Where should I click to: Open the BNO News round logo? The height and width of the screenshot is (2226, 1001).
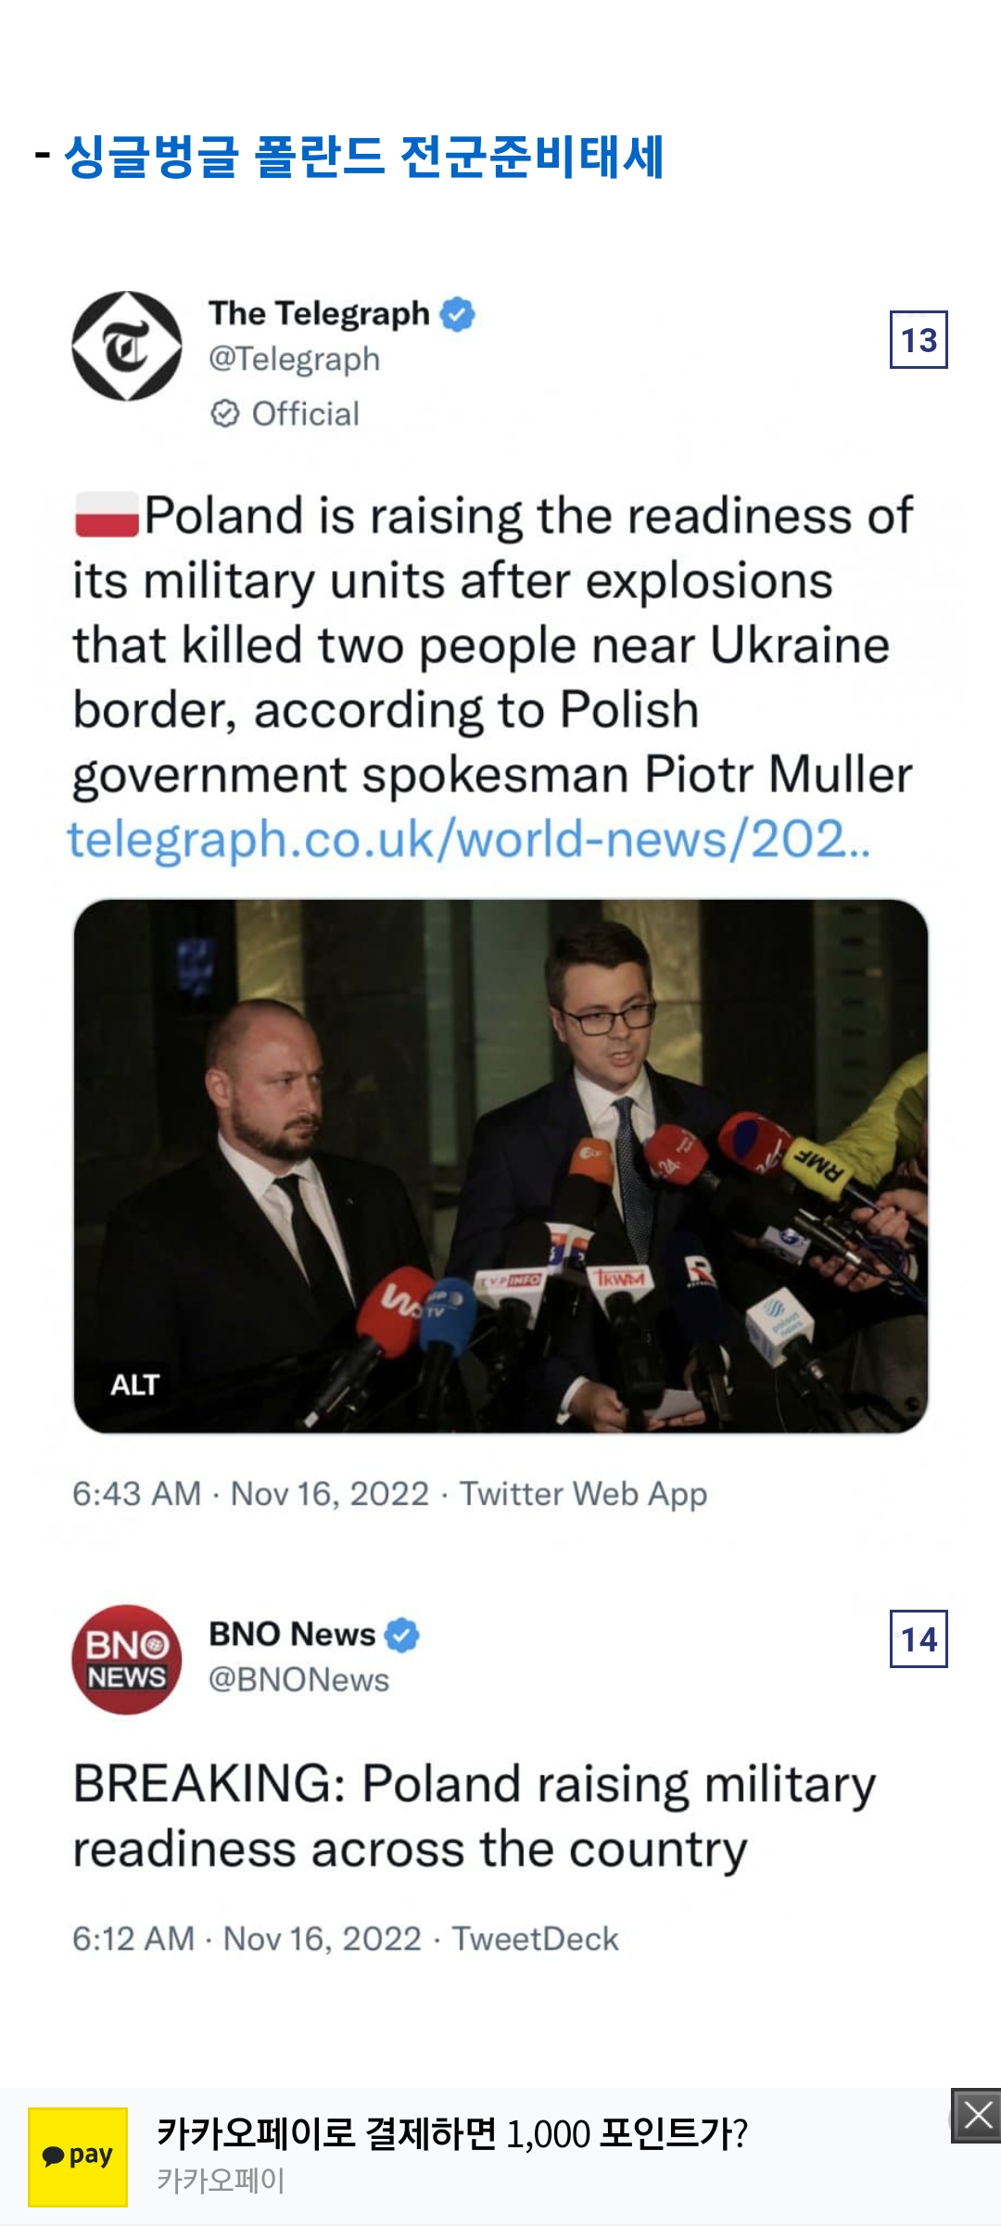pyautogui.click(x=127, y=1659)
